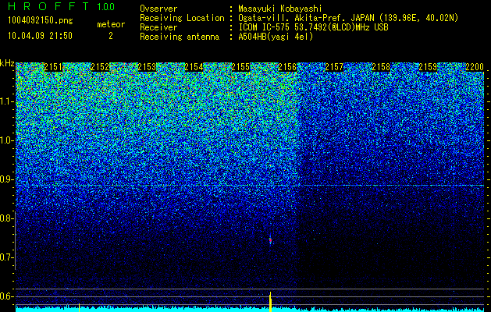Click the 2155 time marker
The width and height of the screenshot is (491, 312).
pos(240,67)
